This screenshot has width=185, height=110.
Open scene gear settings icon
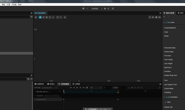pos(156,17)
